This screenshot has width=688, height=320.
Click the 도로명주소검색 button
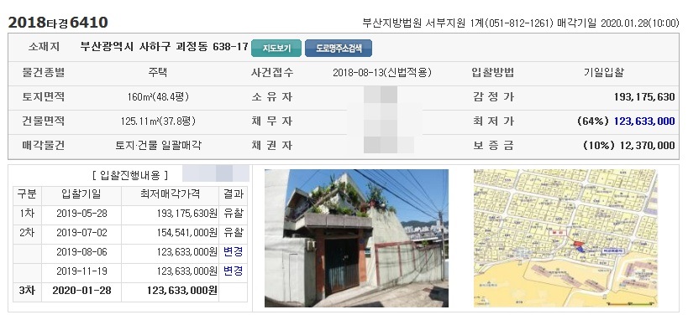point(339,48)
